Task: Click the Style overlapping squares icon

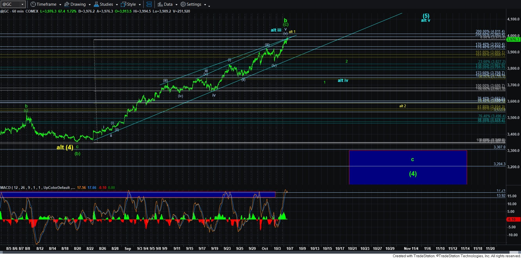Action: tap(123, 4)
